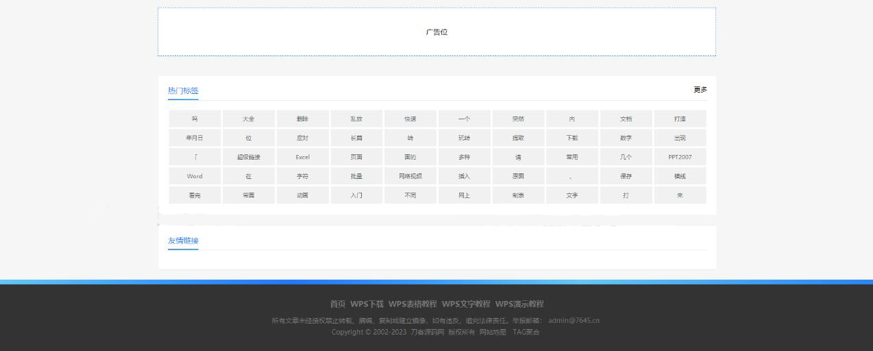This screenshot has height=351, width=873.
Task: Select the 友情链接 tab heading
Action: pyautogui.click(x=183, y=241)
